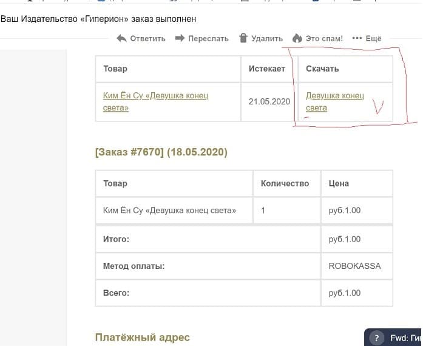Expand the «Ещё» more actions menu

[x=373, y=38]
